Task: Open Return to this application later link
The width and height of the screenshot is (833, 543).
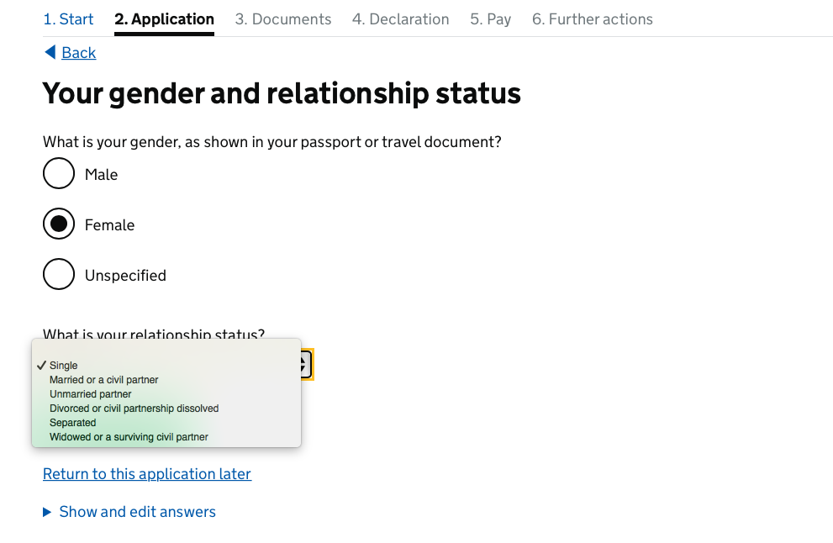Action: tap(147, 474)
